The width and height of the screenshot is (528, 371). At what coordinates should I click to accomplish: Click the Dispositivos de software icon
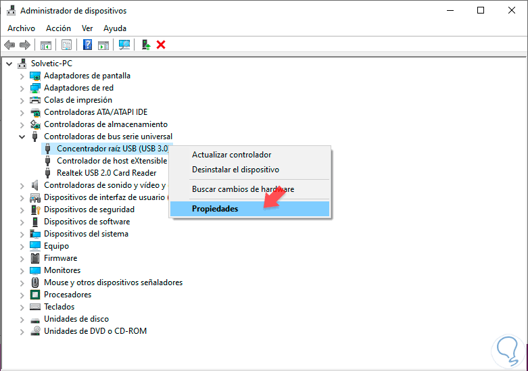pyautogui.click(x=35, y=222)
